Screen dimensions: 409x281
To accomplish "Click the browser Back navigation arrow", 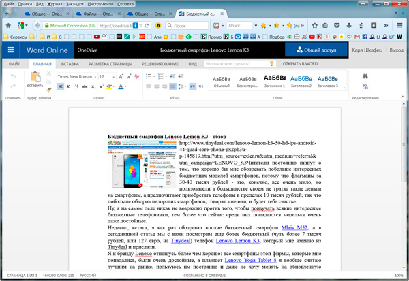I will pos(8,25).
